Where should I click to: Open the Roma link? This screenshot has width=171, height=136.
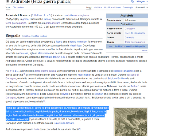click(x=59, y=42)
